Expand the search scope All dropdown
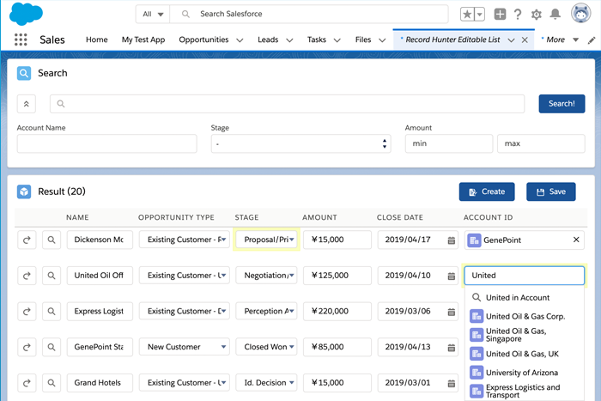The image size is (601, 401). click(152, 15)
